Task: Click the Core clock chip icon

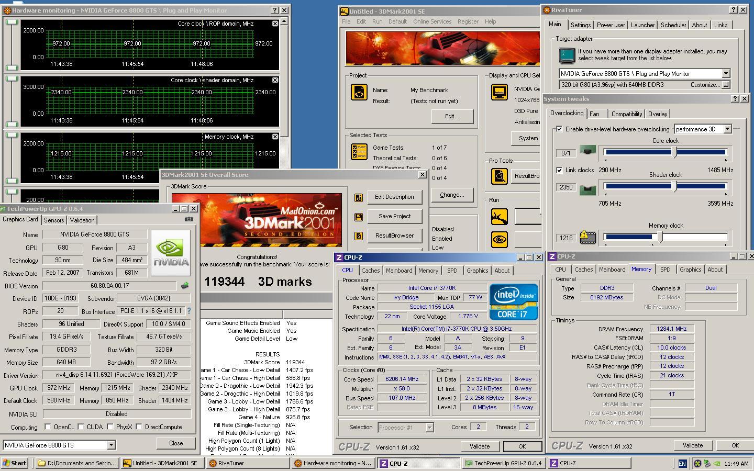Action: (587, 151)
